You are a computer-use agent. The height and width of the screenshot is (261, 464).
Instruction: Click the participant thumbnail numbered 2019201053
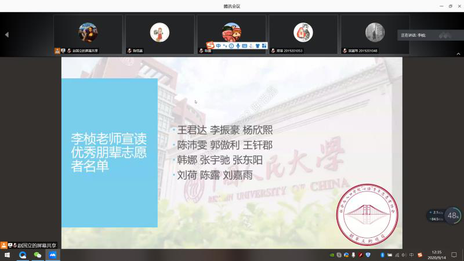[303, 34]
